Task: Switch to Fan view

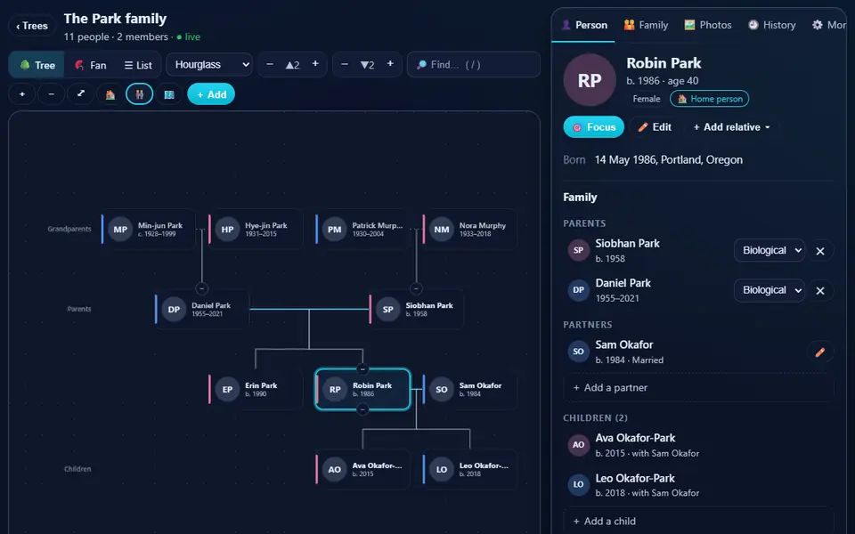Action: 91,65
